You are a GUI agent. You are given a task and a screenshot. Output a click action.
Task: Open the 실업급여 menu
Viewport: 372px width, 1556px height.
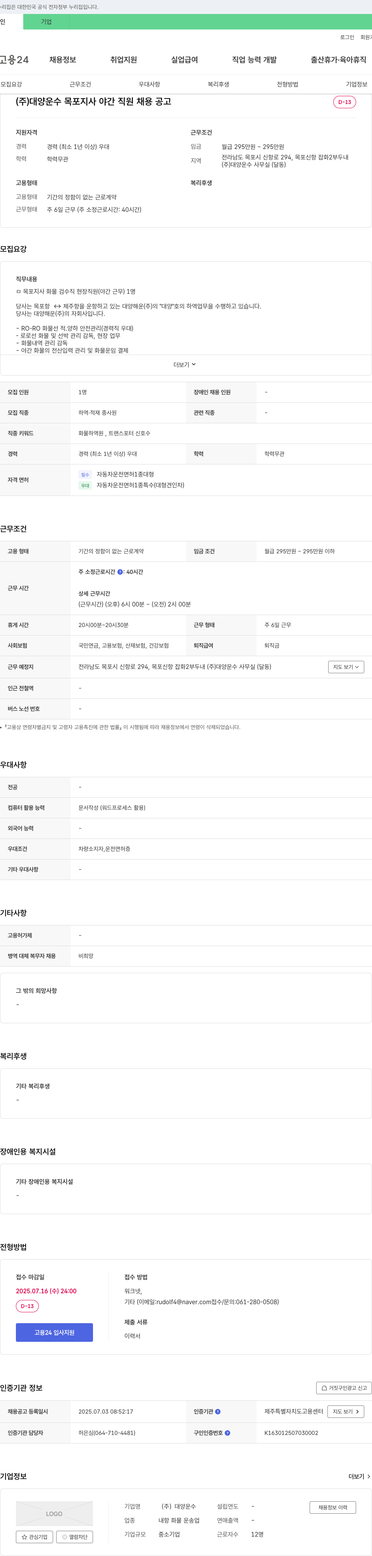point(184,60)
